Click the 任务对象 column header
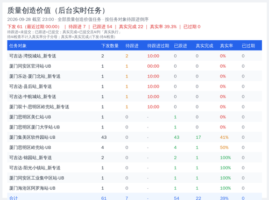The width and height of the screenshot is (269, 200). click(18, 46)
